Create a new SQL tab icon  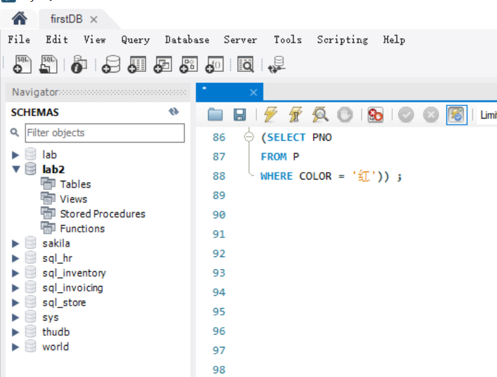point(22,64)
